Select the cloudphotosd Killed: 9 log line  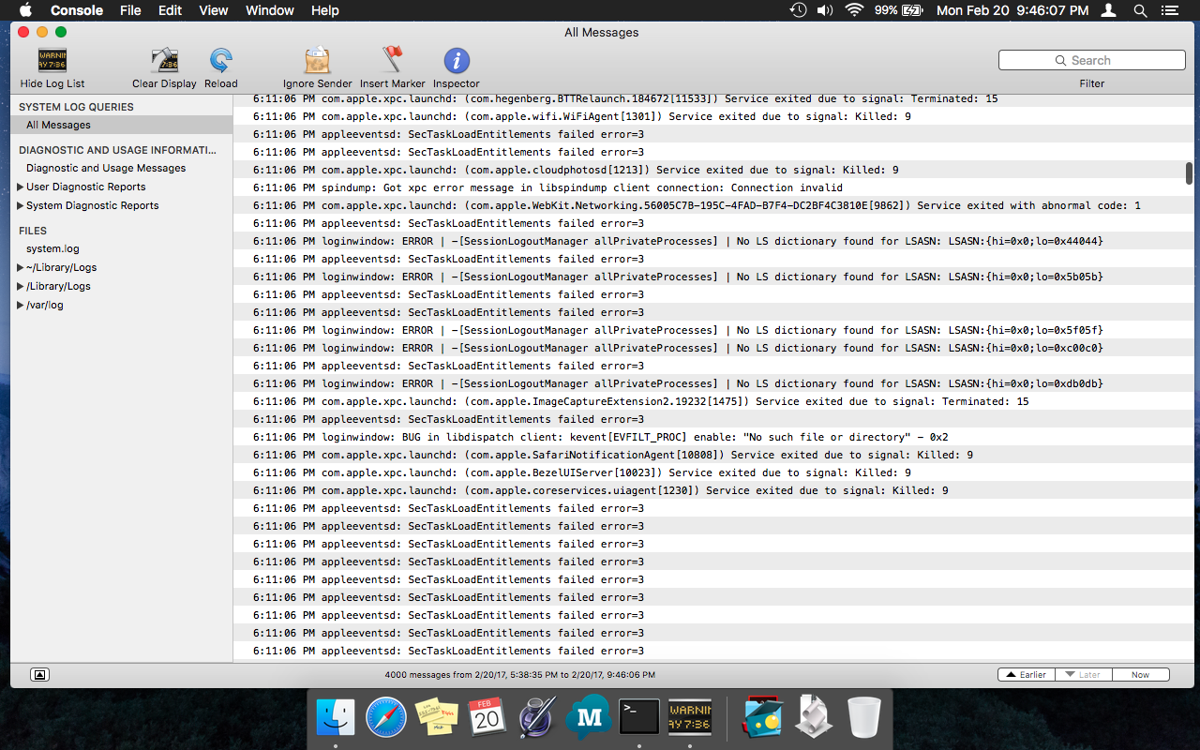tap(712, 170)
